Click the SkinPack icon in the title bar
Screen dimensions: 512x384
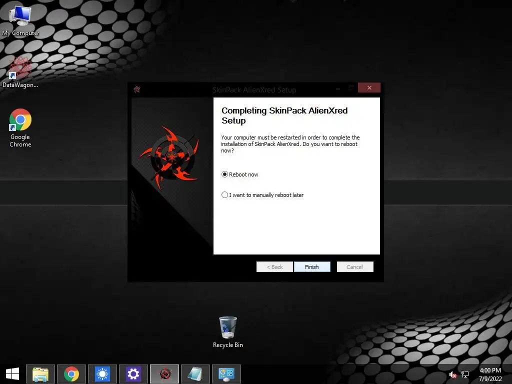click(137, 89)
